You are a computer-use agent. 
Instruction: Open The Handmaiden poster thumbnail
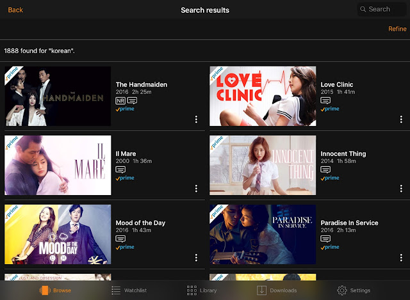(x=58, y=96)
